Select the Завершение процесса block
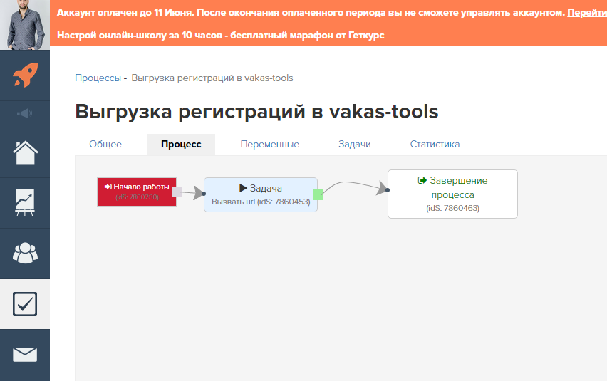This screenshot has height=381, width=607. click(x=452, y=193)
